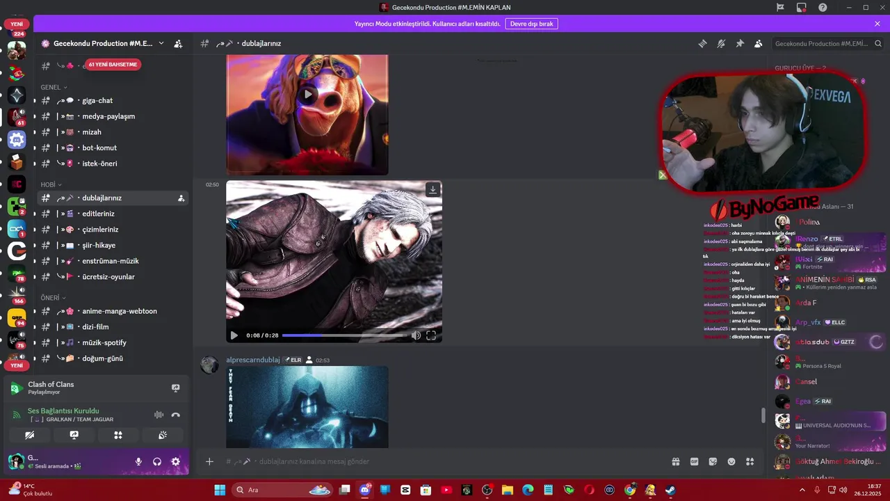Open apps launcher icon in message bar
Viewport: 890px width, 501px height.
pos(750,461)
